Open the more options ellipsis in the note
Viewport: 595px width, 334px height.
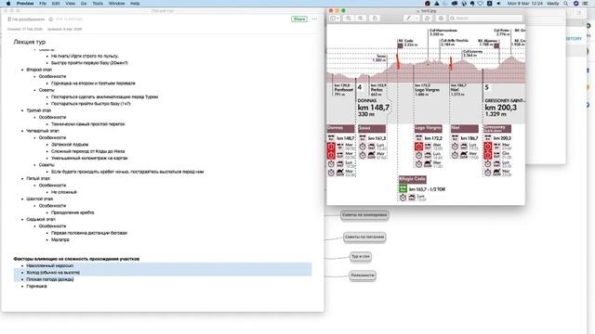coord(314,19)
